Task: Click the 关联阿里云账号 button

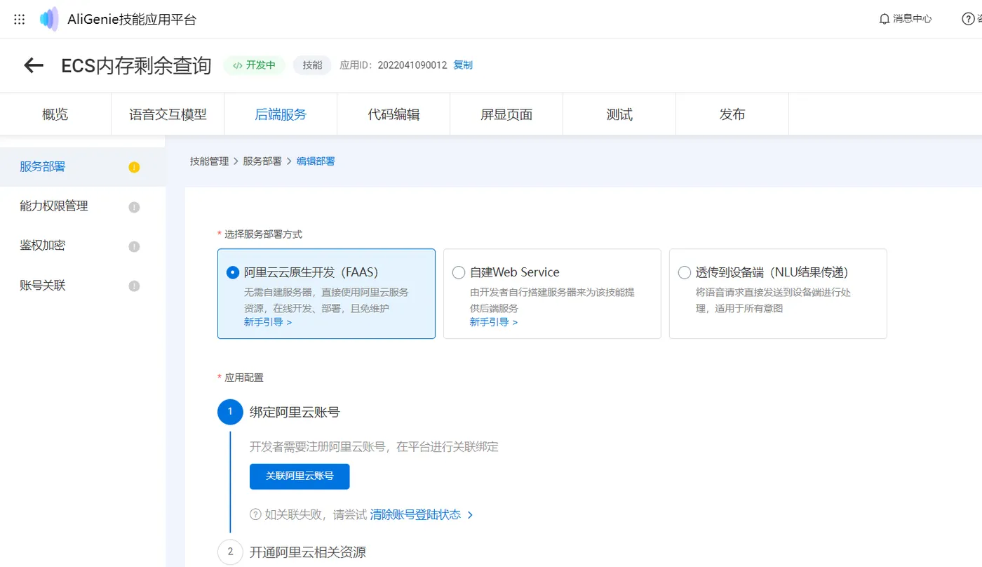Action: click(300, 476)
